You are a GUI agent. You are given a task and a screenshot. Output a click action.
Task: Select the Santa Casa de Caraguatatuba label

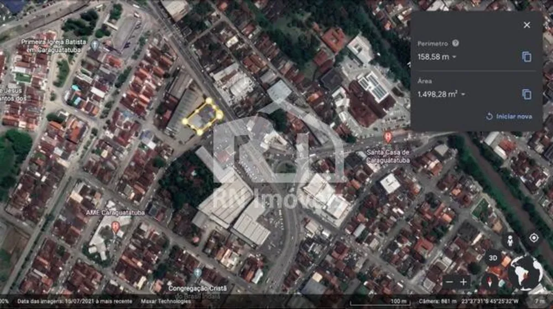click(388, 156)
